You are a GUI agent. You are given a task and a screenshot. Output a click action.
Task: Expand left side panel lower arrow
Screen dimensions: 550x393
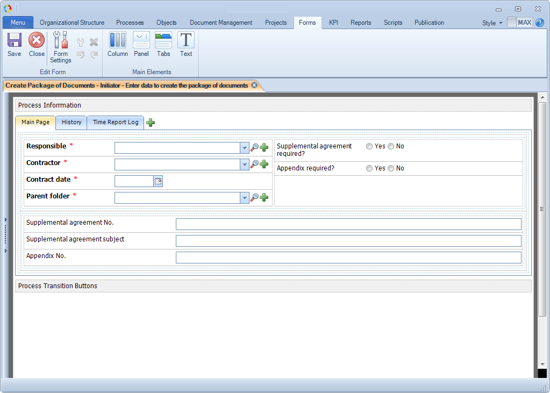tap(6, 251)
